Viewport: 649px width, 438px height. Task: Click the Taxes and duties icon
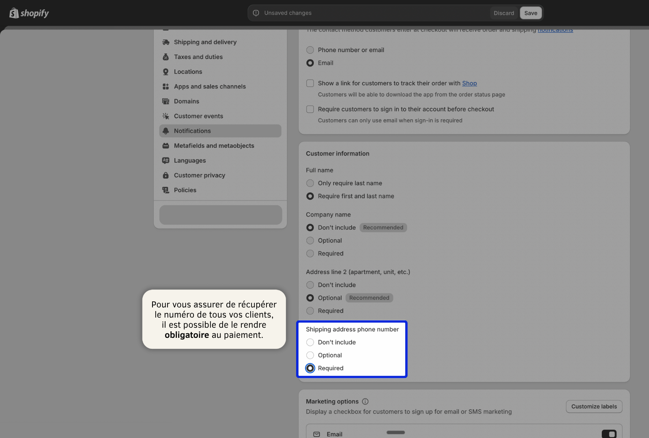pos(165,57)
